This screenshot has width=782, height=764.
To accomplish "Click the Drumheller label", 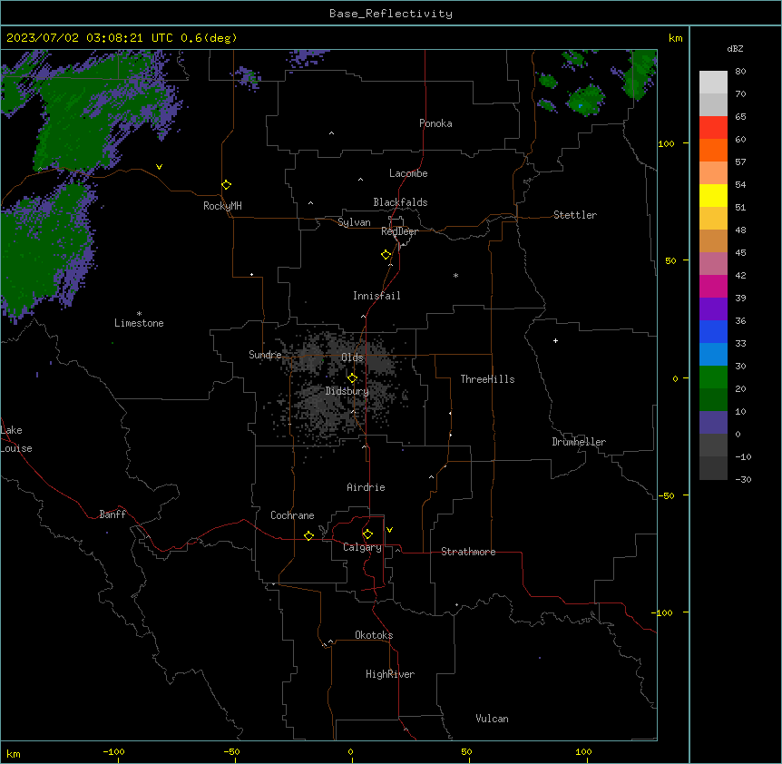I will pyautogui.click(x=579, y=442).
